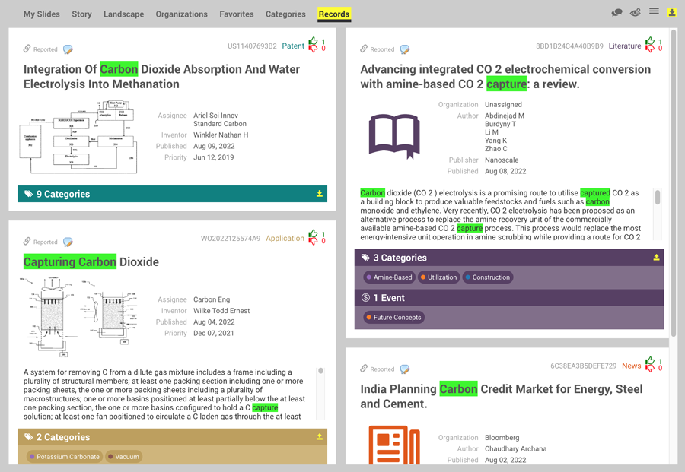Click the eye review icon in the top bar

tap(636, 12)
